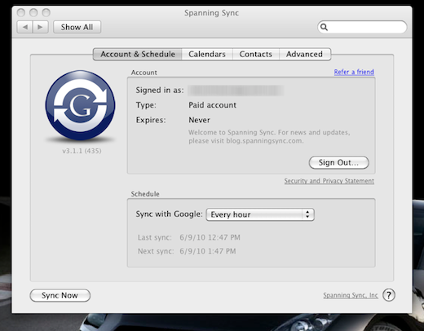Viewport: 424px width, 331px height.
Task: Visit the Spanning Sync, Inc link
Action: point(351,295)
